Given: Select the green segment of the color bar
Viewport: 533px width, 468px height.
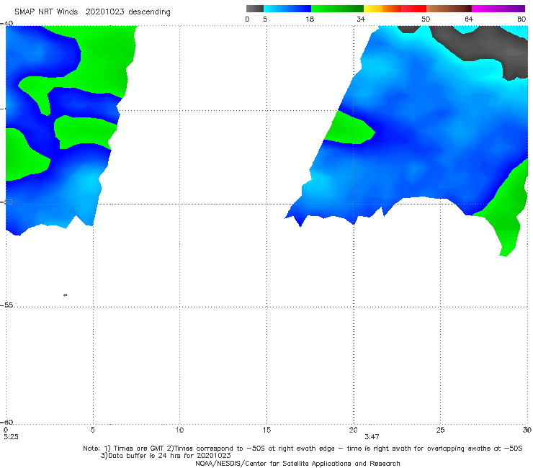Looking at the screenshot, I should (337, 9).
